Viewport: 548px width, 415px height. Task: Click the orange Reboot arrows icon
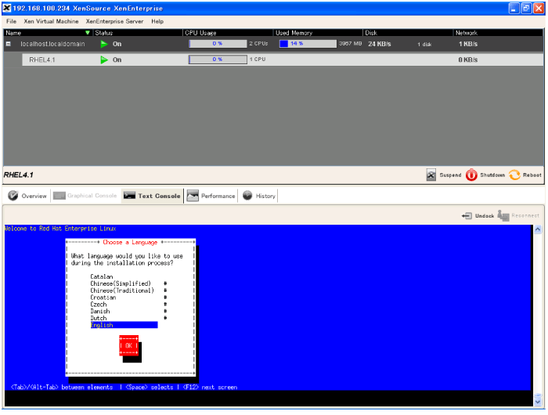click(514, 175)
